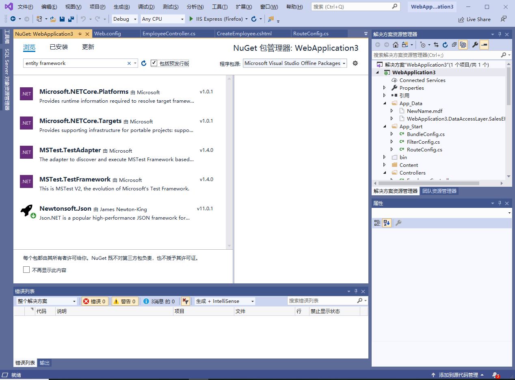Refresh the Solution Explorer view
Viewport: 515px width, 380px height.
point(445,45)
